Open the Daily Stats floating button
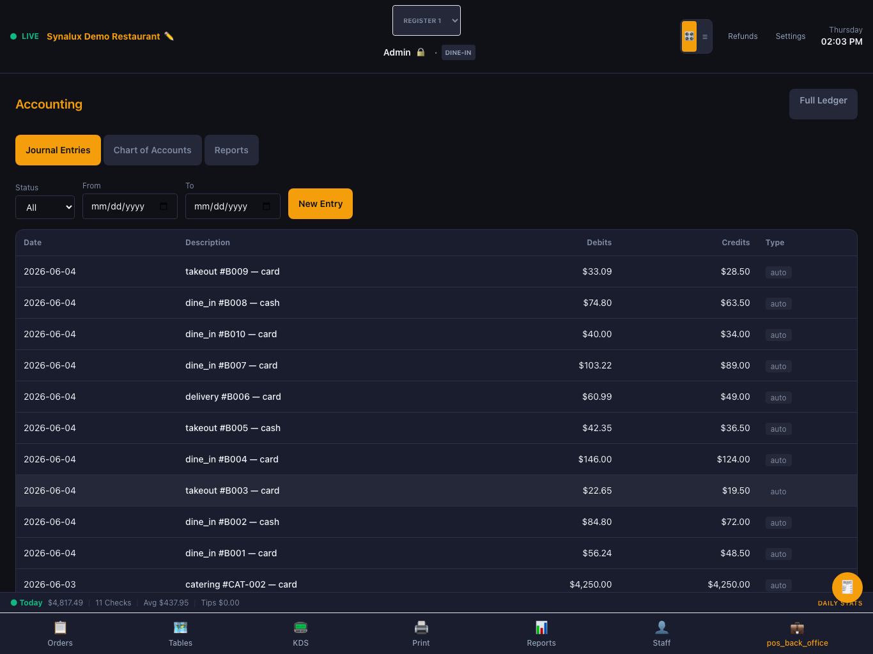This screenshot has height=654, width=873. [x=847, y=587]
